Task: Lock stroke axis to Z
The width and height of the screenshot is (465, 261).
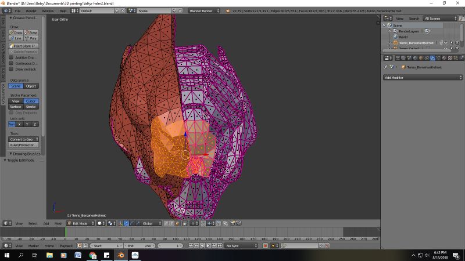Action: tap(35, 124)
